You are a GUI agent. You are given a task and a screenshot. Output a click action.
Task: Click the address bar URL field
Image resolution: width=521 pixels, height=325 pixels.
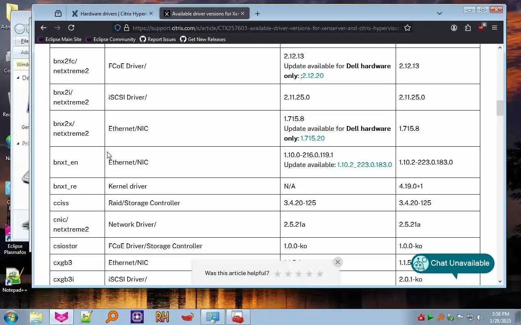[266, 28]
